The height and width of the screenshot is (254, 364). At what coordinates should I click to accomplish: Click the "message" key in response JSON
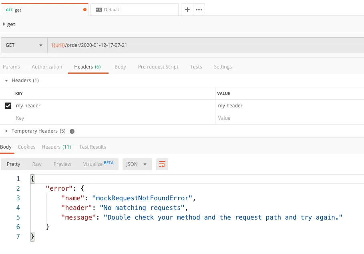coord(78,217)
